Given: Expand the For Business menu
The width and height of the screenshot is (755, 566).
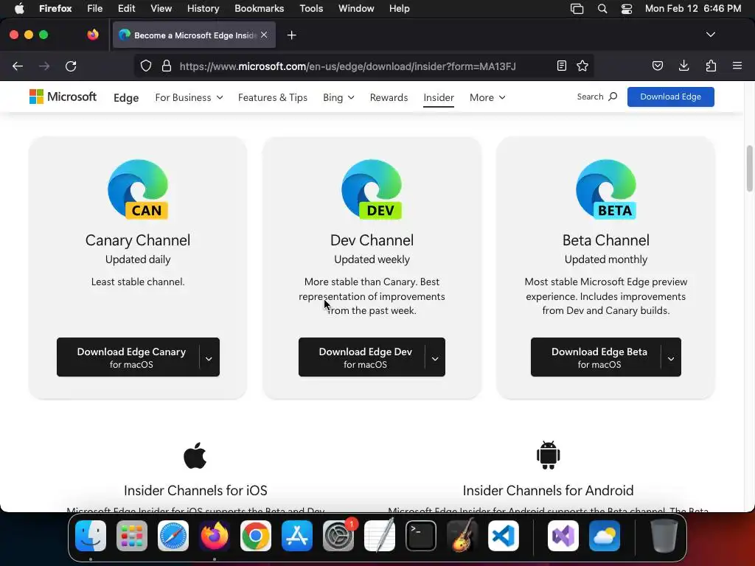Looking at the screenshot, I should pos(189,98).
